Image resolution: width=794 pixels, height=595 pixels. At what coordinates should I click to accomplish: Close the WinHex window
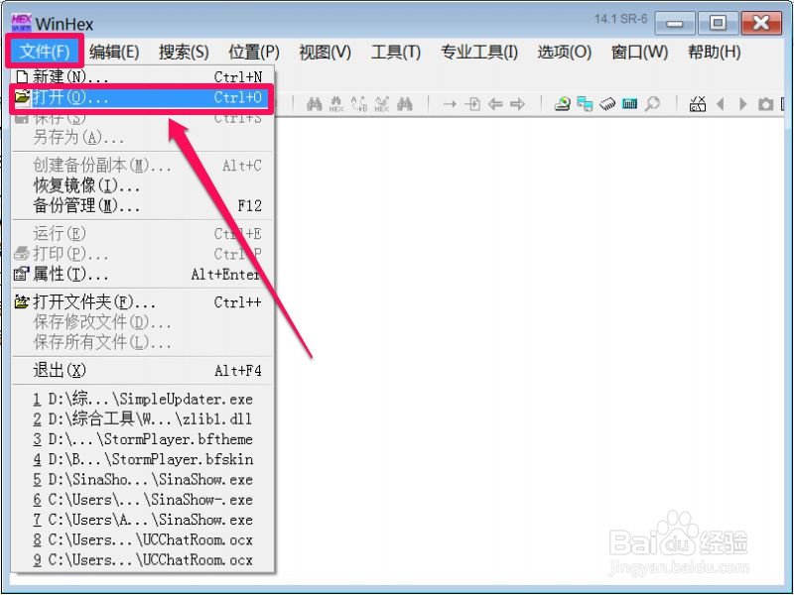(x=761, y=23)
